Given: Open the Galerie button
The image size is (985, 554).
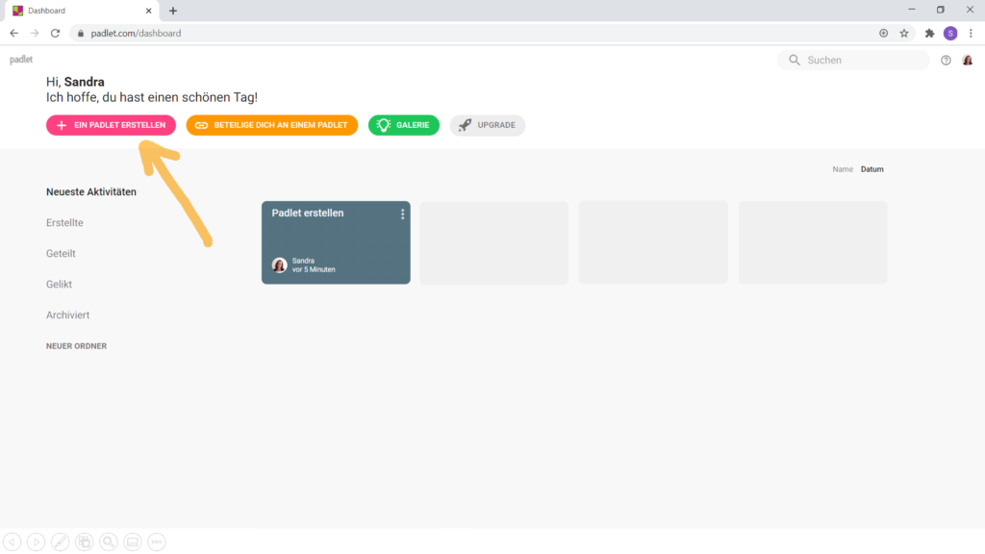Looking at the screenshot, I should pos(404,125).
